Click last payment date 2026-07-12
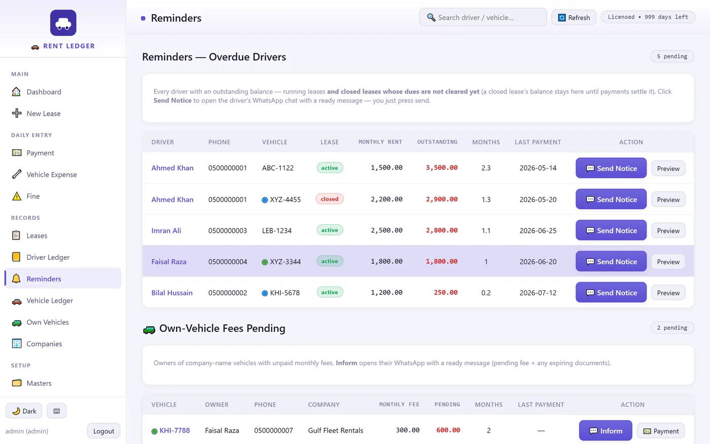The width and height of the screenshot is (710, 444). click(x=538, y=293)
